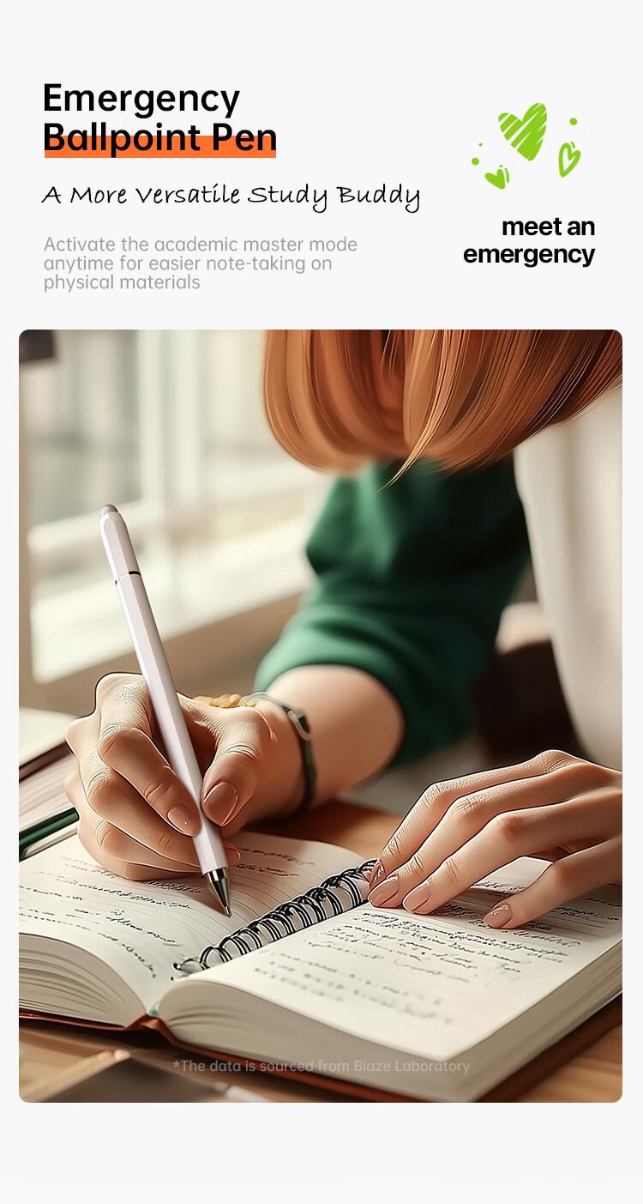Click the highlighted Ballpoint Pen title
Screen dimensions: 643x1204
click(159, 137)
